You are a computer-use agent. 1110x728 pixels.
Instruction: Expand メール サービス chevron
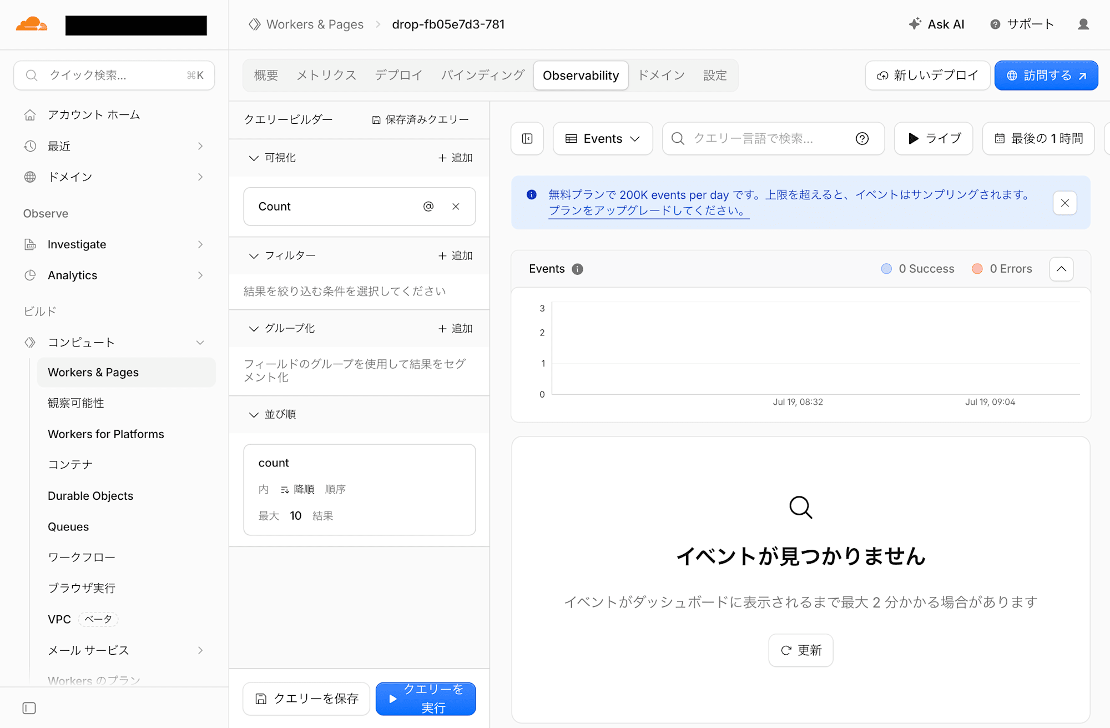coord(200,650)
